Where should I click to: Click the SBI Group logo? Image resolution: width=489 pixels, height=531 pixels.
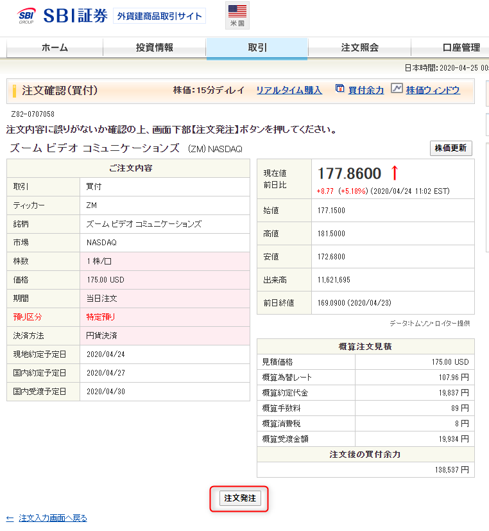tap(26, 15)
